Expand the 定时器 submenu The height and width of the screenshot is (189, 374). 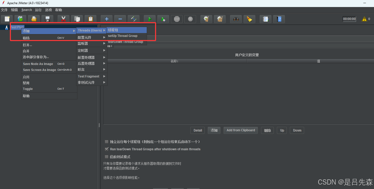coord(91,50)
